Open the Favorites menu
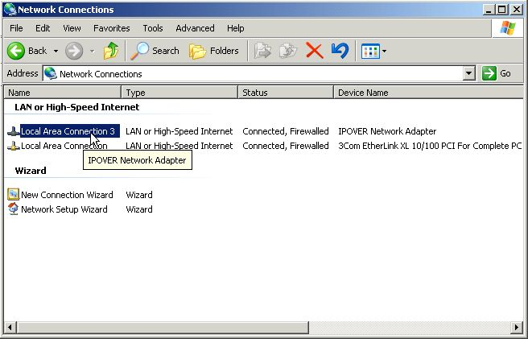 [x=111, y=28]
